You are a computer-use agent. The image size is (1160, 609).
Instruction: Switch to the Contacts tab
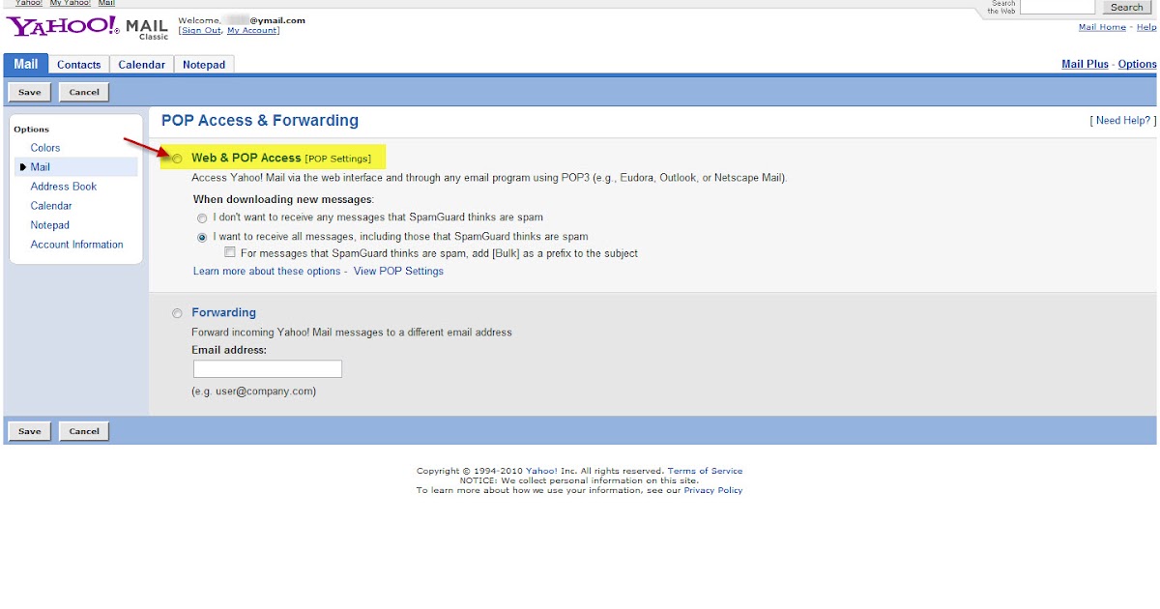click(x=78, y=65)
